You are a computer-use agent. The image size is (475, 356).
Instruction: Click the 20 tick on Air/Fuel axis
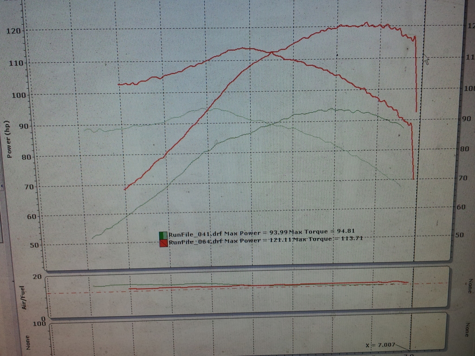[x=37, y=277]
